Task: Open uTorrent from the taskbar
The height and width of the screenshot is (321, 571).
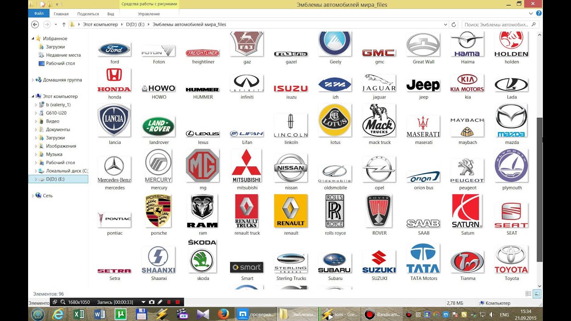Action: (120, 314)
